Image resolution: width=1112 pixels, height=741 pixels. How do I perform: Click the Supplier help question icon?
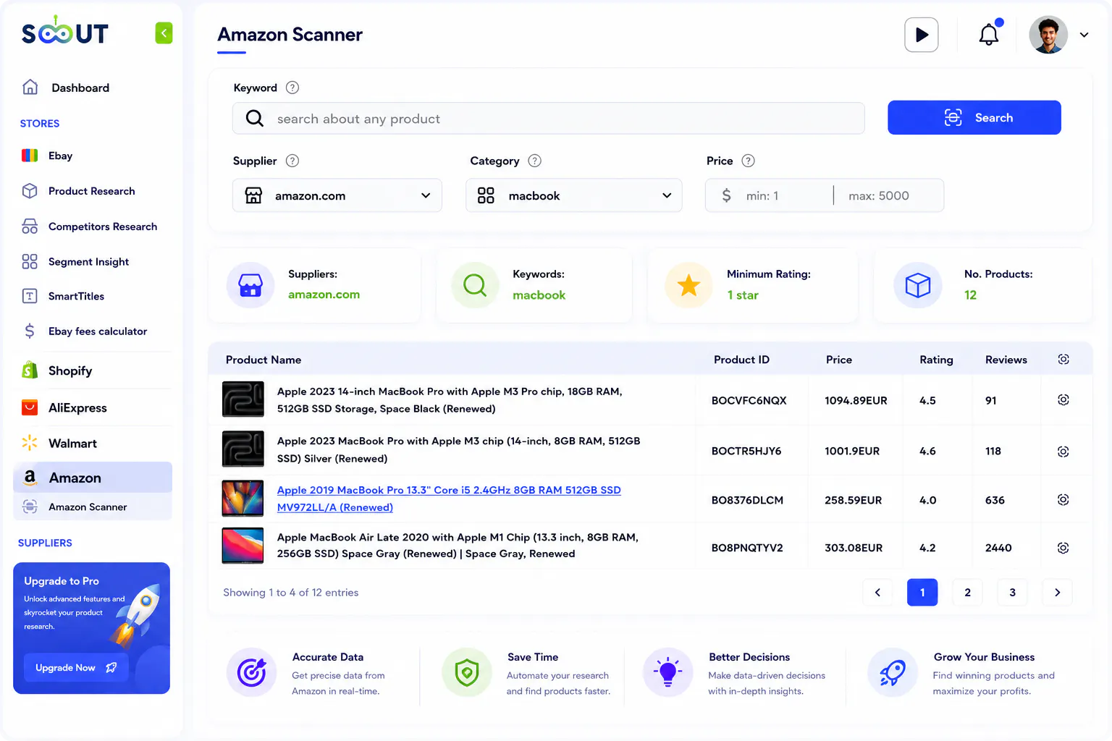pos(292,161)
